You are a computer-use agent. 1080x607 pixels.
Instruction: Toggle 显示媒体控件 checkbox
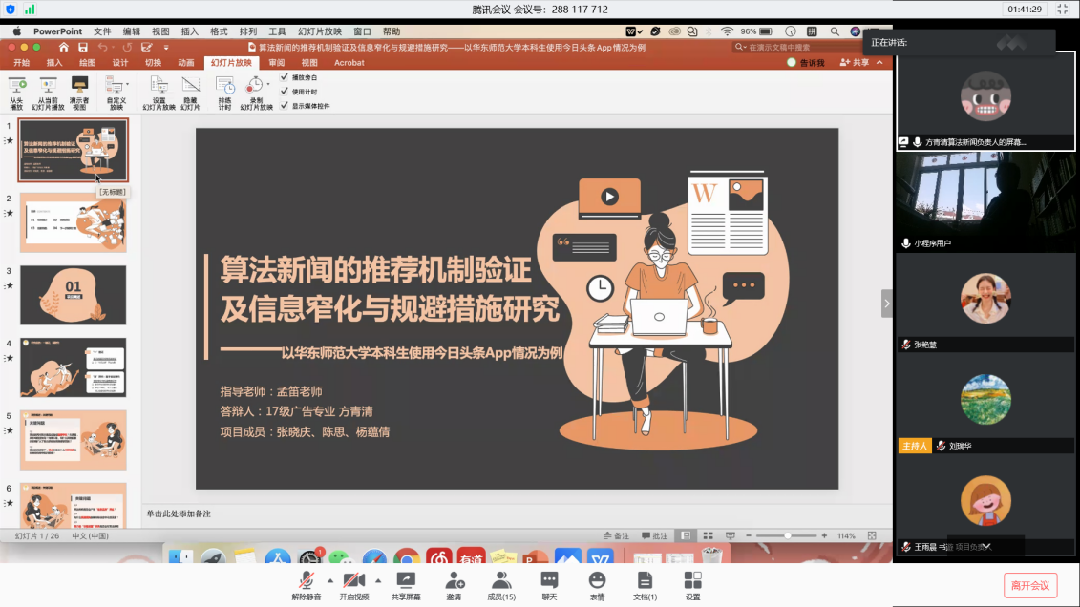pyautogui.click(x=284, y=106)
